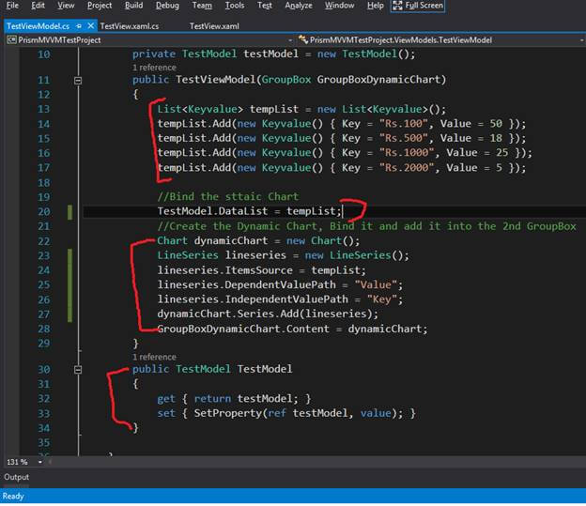This screenshot has width=586, height=506.
Task: Click 'GroupBoxDynamicChart.Content' on line 28
Action: (x=243, y=329)
